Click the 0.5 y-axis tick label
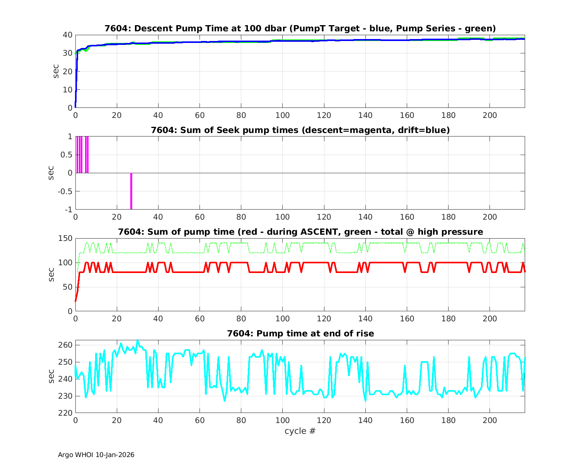 pos(66,155)
